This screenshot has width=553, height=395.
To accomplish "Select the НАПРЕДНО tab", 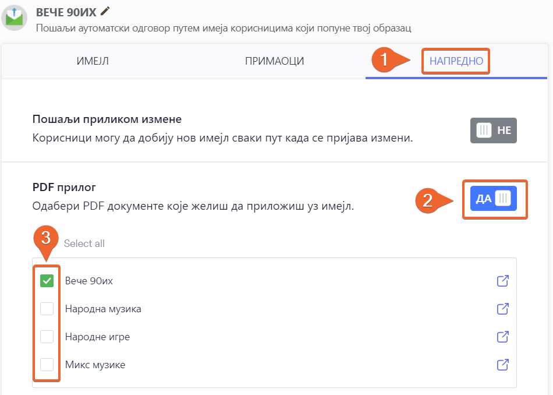I will [456, 61].
